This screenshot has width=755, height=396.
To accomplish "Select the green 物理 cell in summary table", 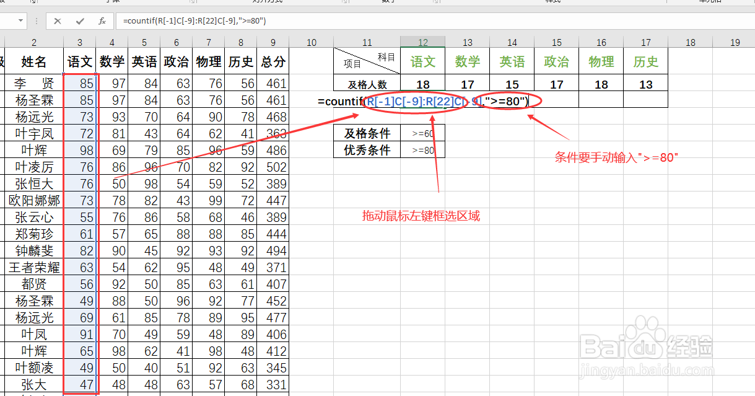I will (601, 61).
